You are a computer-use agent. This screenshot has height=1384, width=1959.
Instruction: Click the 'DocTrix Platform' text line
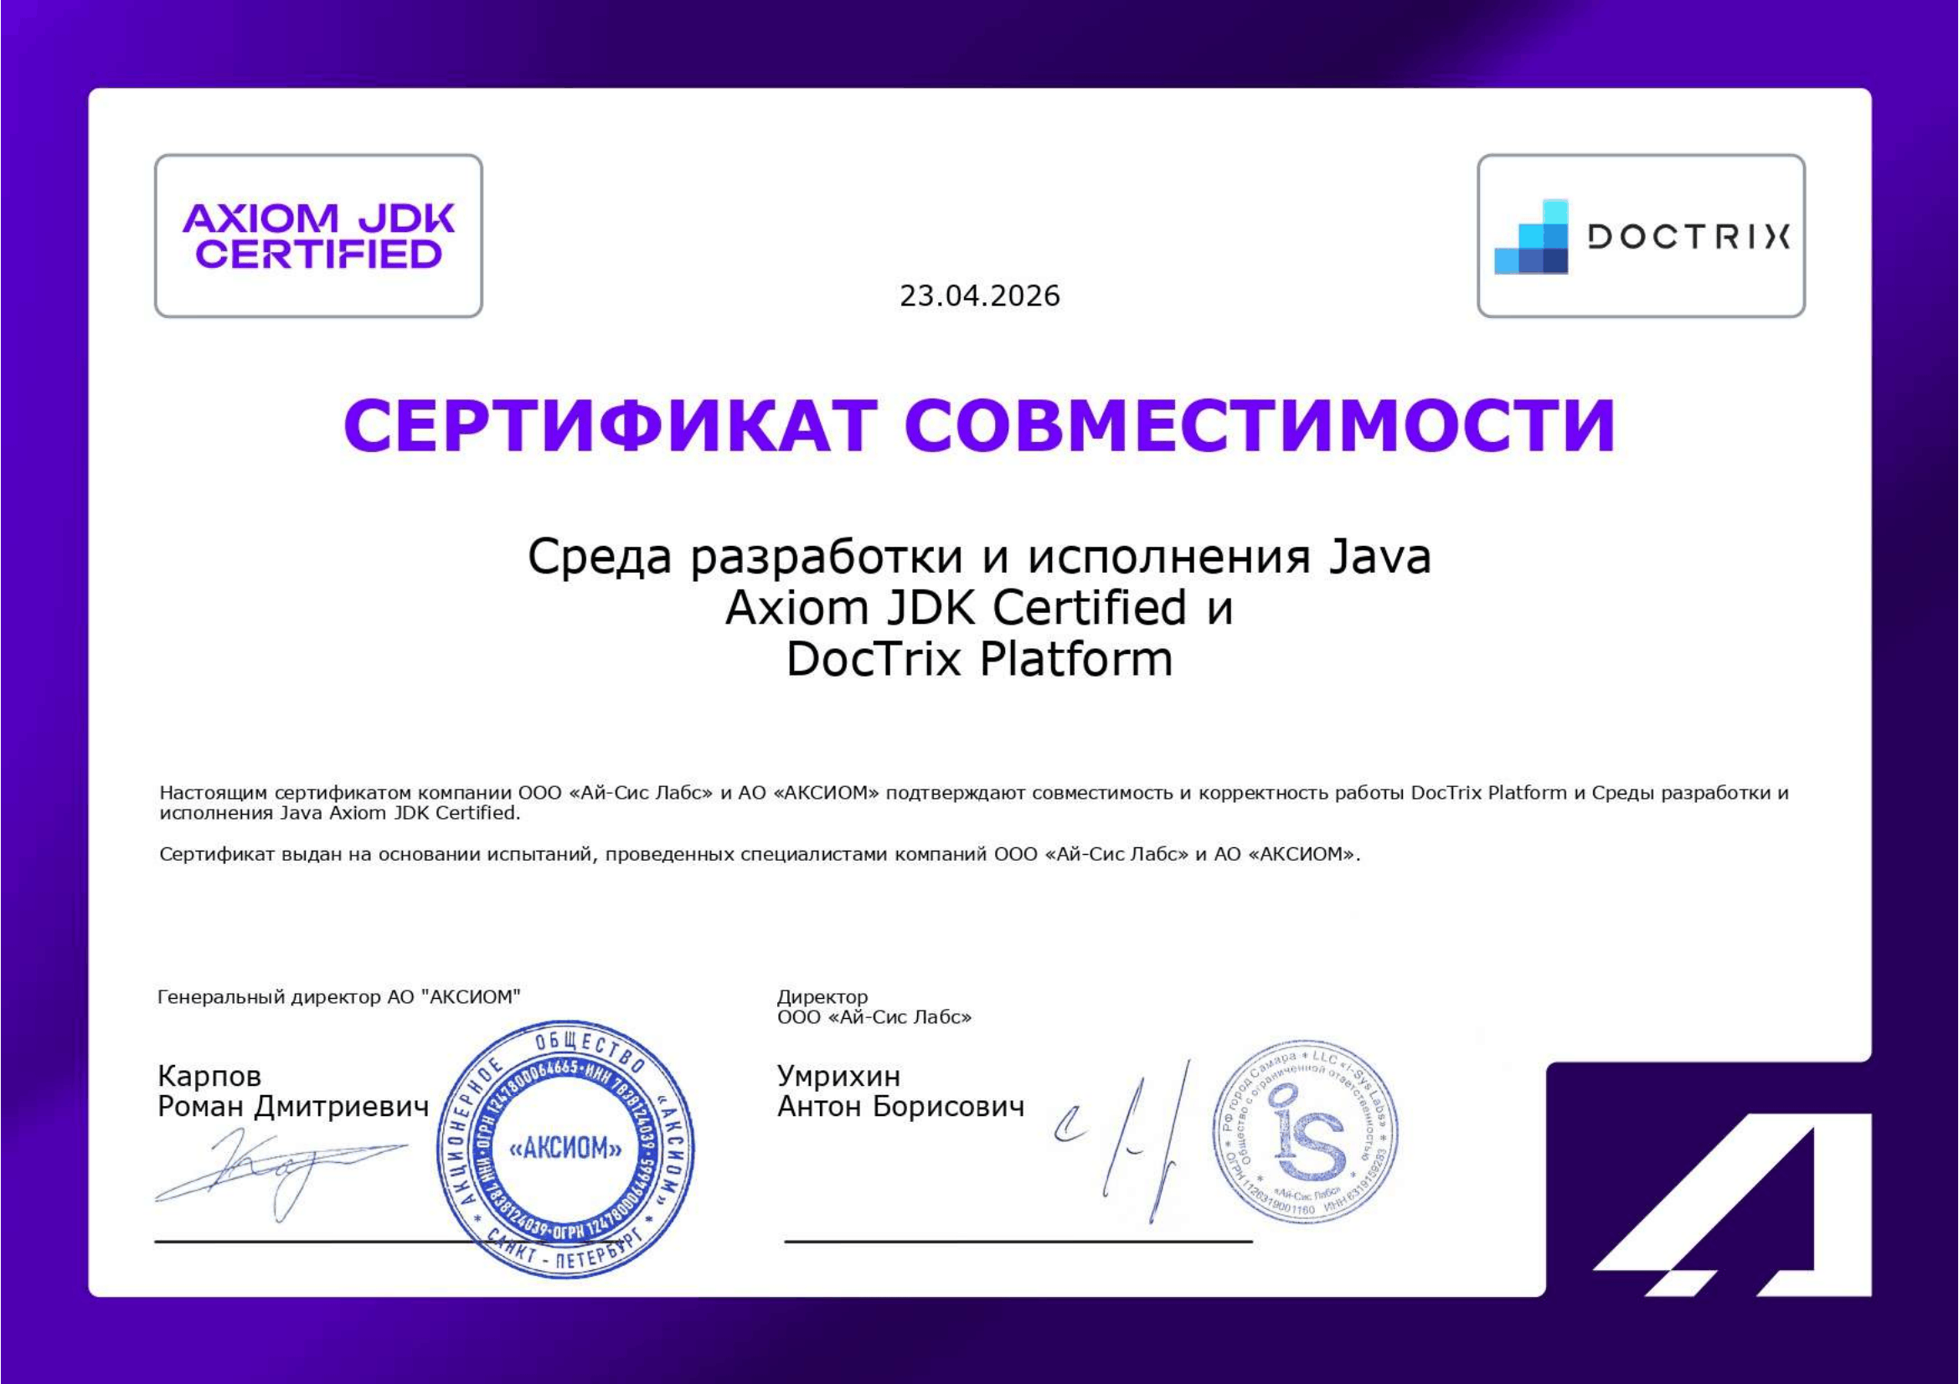(x=980, y=659)
